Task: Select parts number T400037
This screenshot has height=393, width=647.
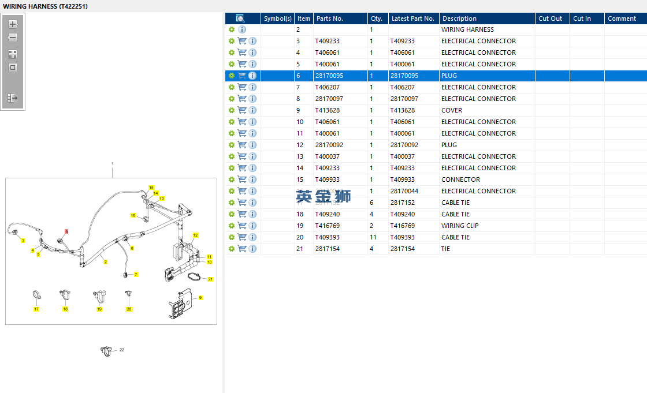Action: [x=328, y=156]
